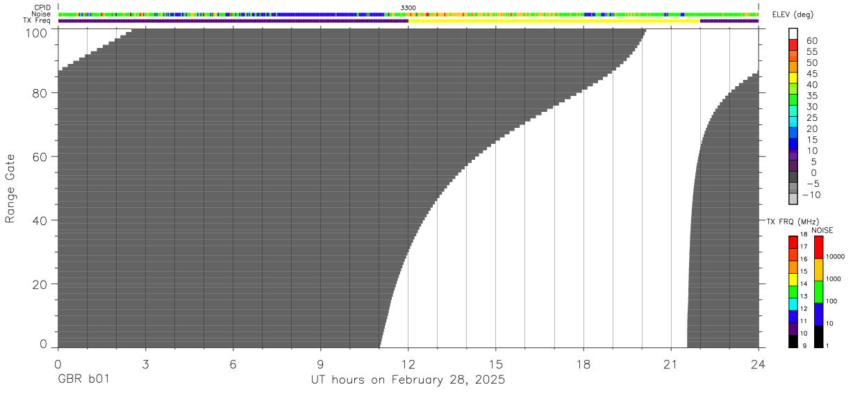Click the 'Noise' row label at top left

41,14
